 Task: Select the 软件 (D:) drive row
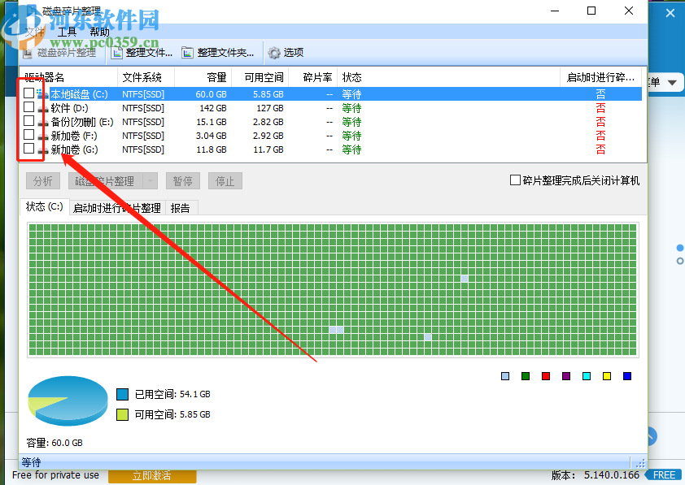331,108
